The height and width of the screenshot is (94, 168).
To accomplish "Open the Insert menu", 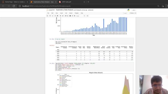I will pyautogui.click(x=61, y=13).
